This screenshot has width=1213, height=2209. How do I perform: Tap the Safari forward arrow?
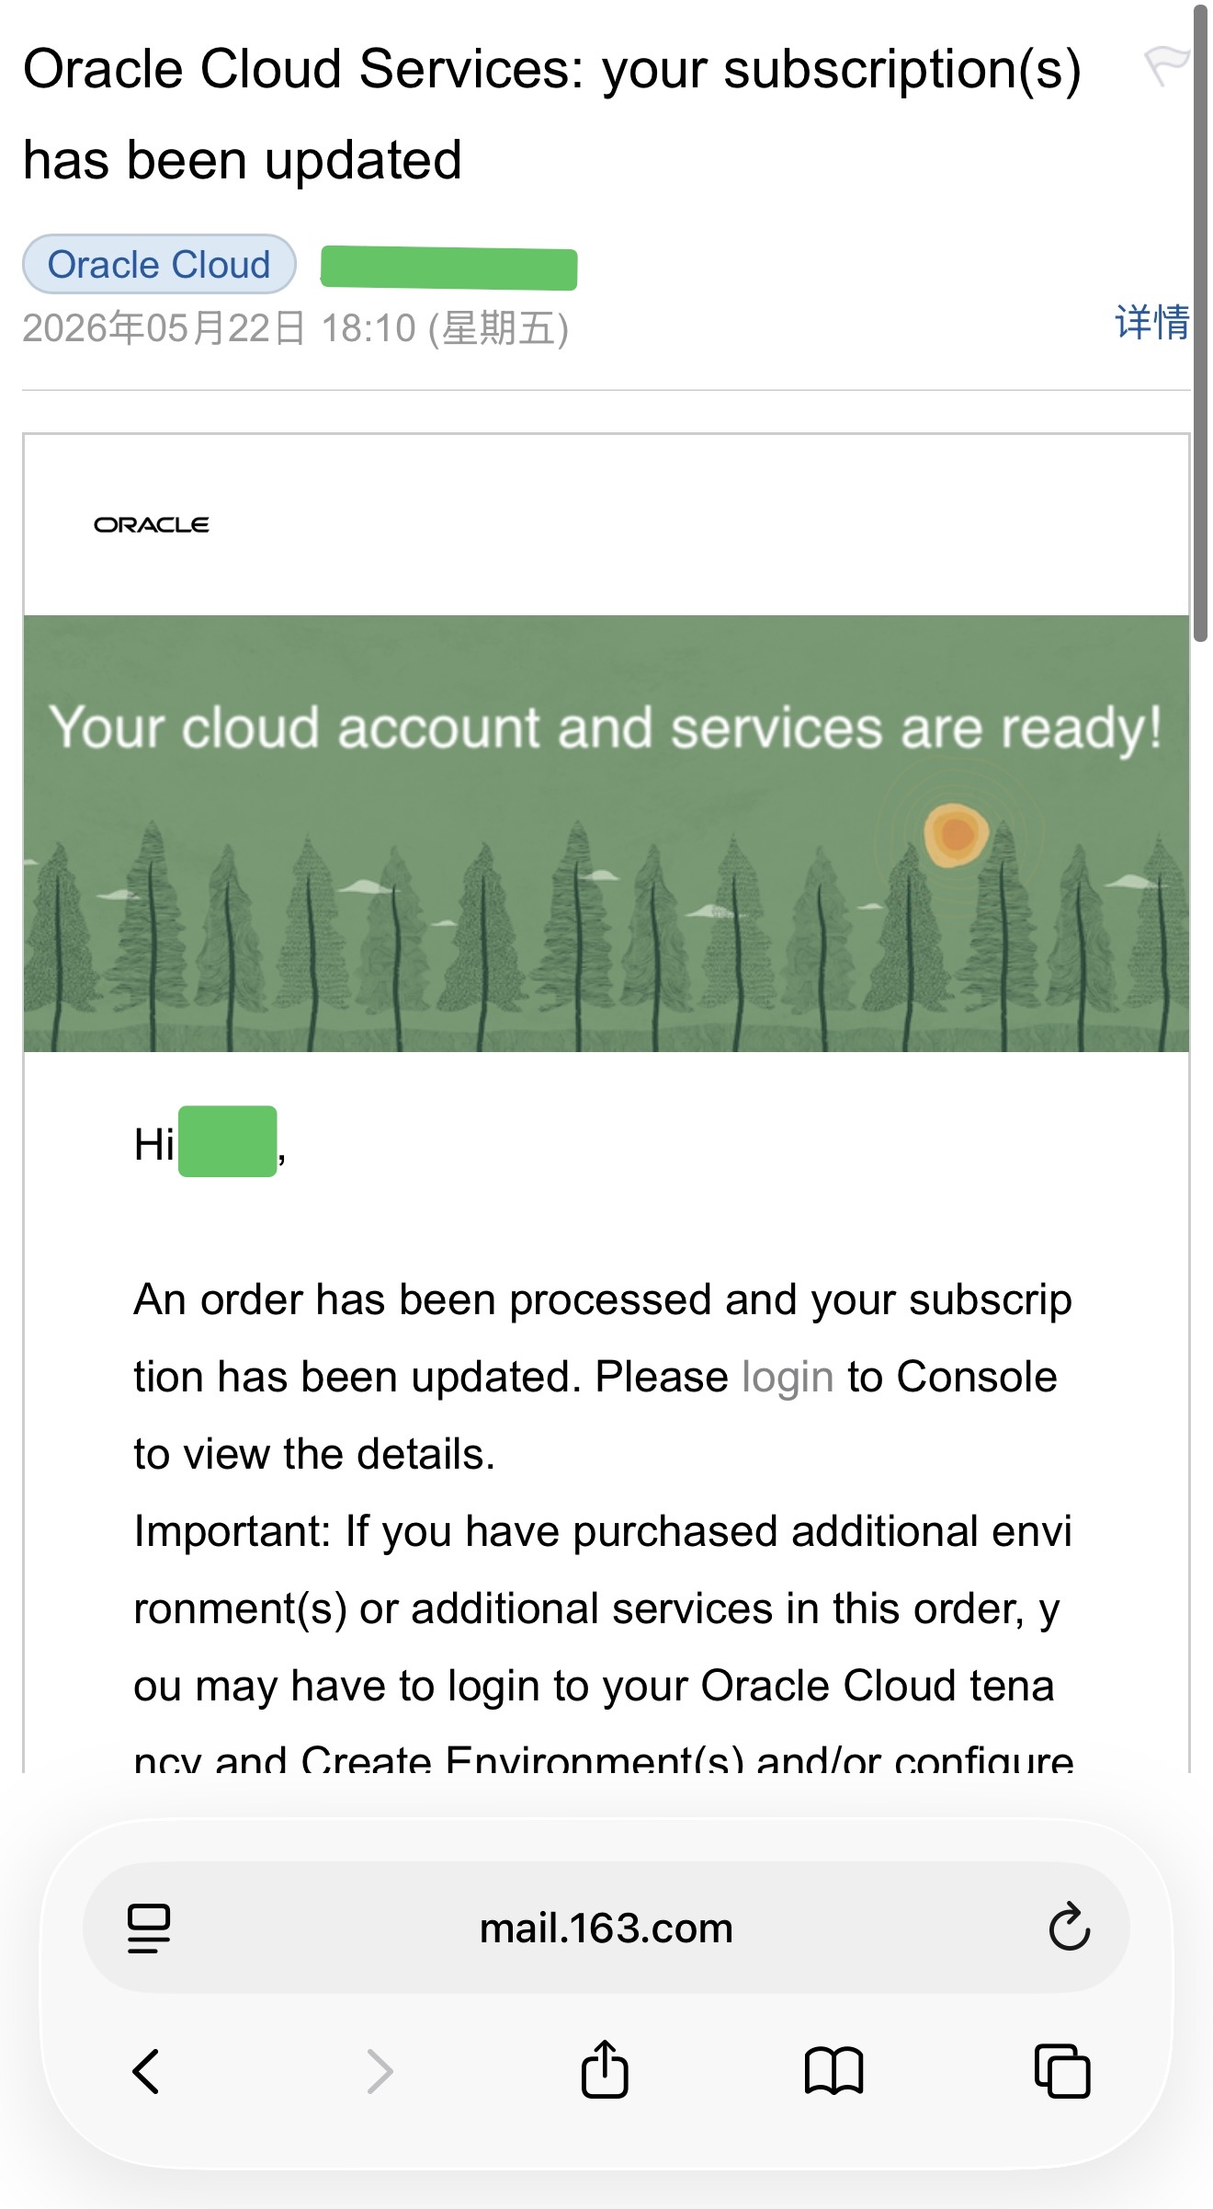(380, 2071)
